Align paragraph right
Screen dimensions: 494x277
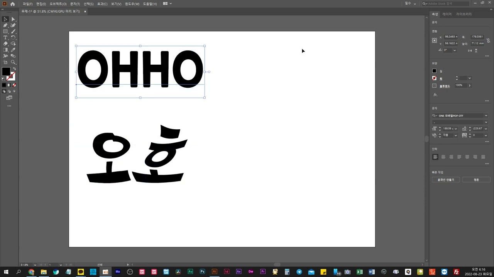(451, 157)
